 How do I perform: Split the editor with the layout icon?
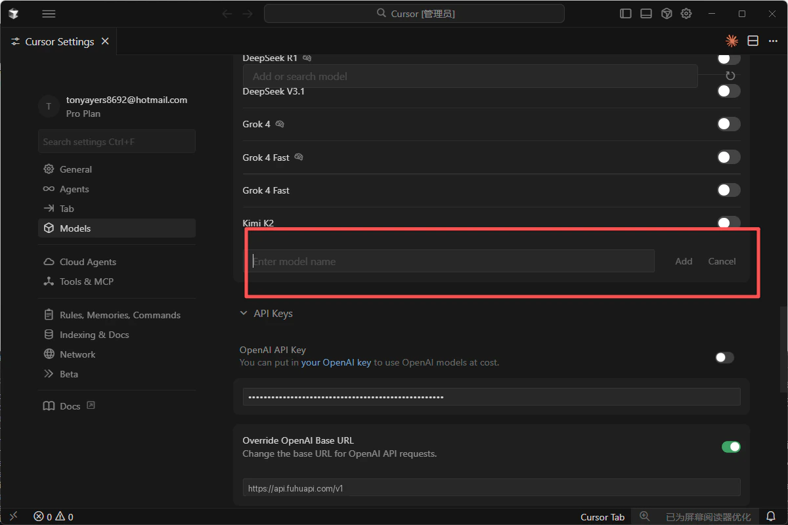[x=753, y=41]
